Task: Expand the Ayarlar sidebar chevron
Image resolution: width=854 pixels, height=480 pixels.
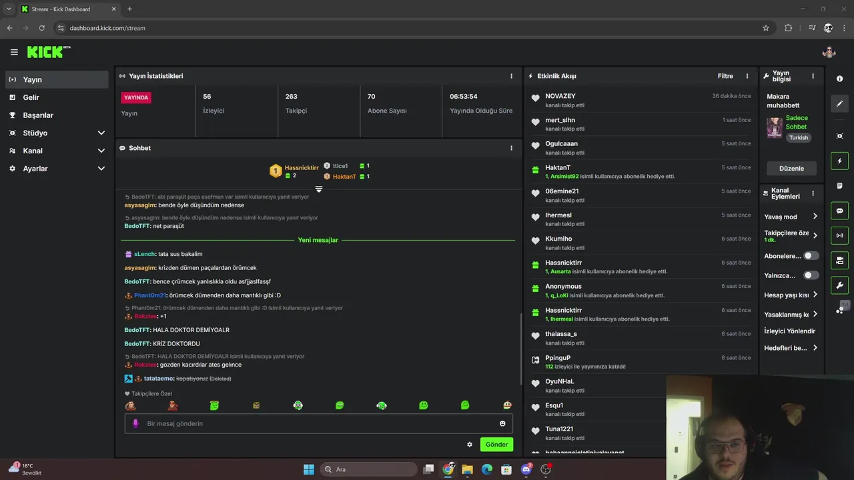Action: tap(101, 169)
